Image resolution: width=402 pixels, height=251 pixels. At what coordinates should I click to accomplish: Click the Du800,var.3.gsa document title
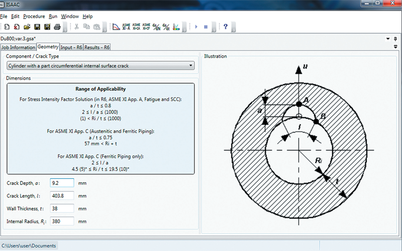point(18,39)
